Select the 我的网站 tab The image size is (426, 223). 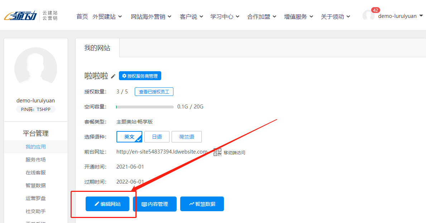[x=97, y=48]
